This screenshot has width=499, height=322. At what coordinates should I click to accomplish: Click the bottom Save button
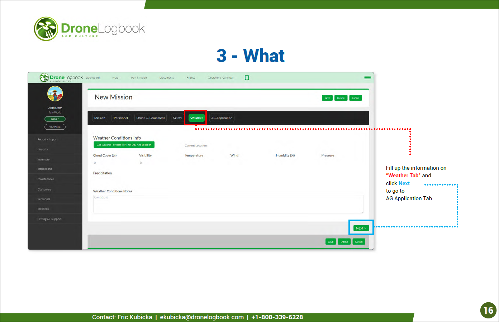pos(331,242)
